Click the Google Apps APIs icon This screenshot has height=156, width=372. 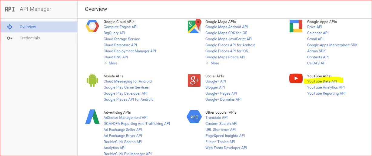[296, 26]
